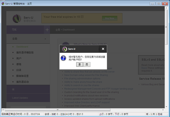Open 限制和设置 in the sidebar

22,76
